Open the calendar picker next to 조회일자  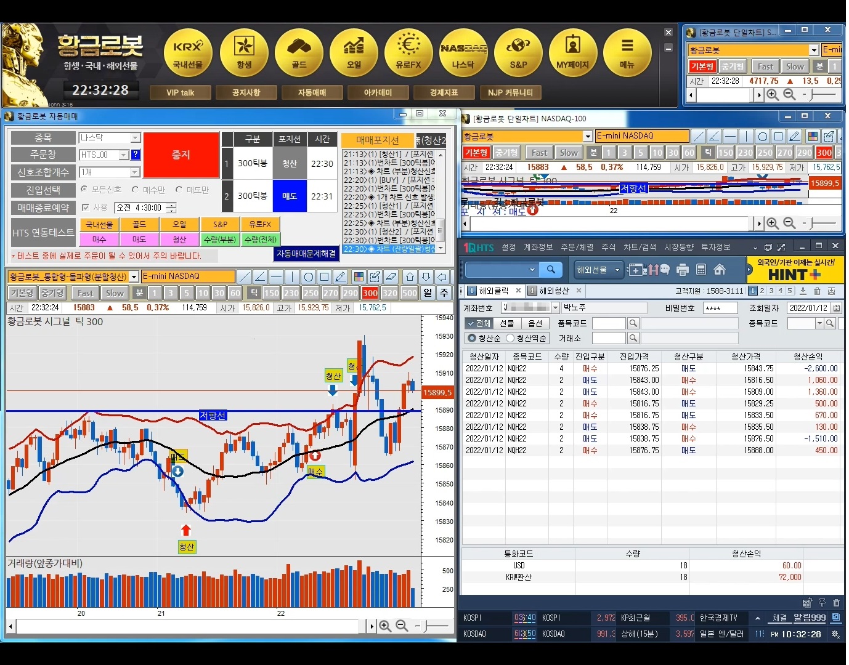coord(837,307)
